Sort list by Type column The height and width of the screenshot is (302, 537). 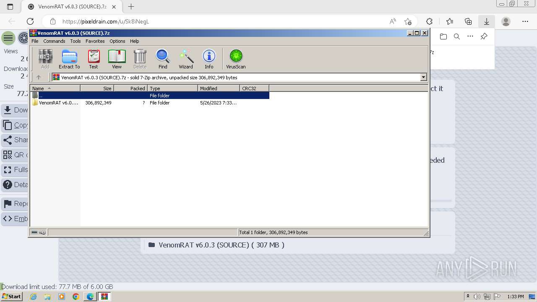(x=172, y=88)
